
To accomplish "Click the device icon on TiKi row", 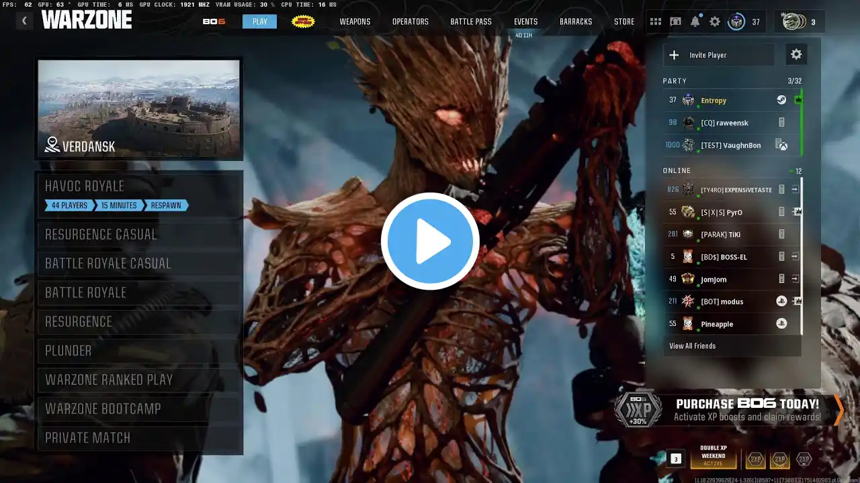I will click(x=781, y=234).
